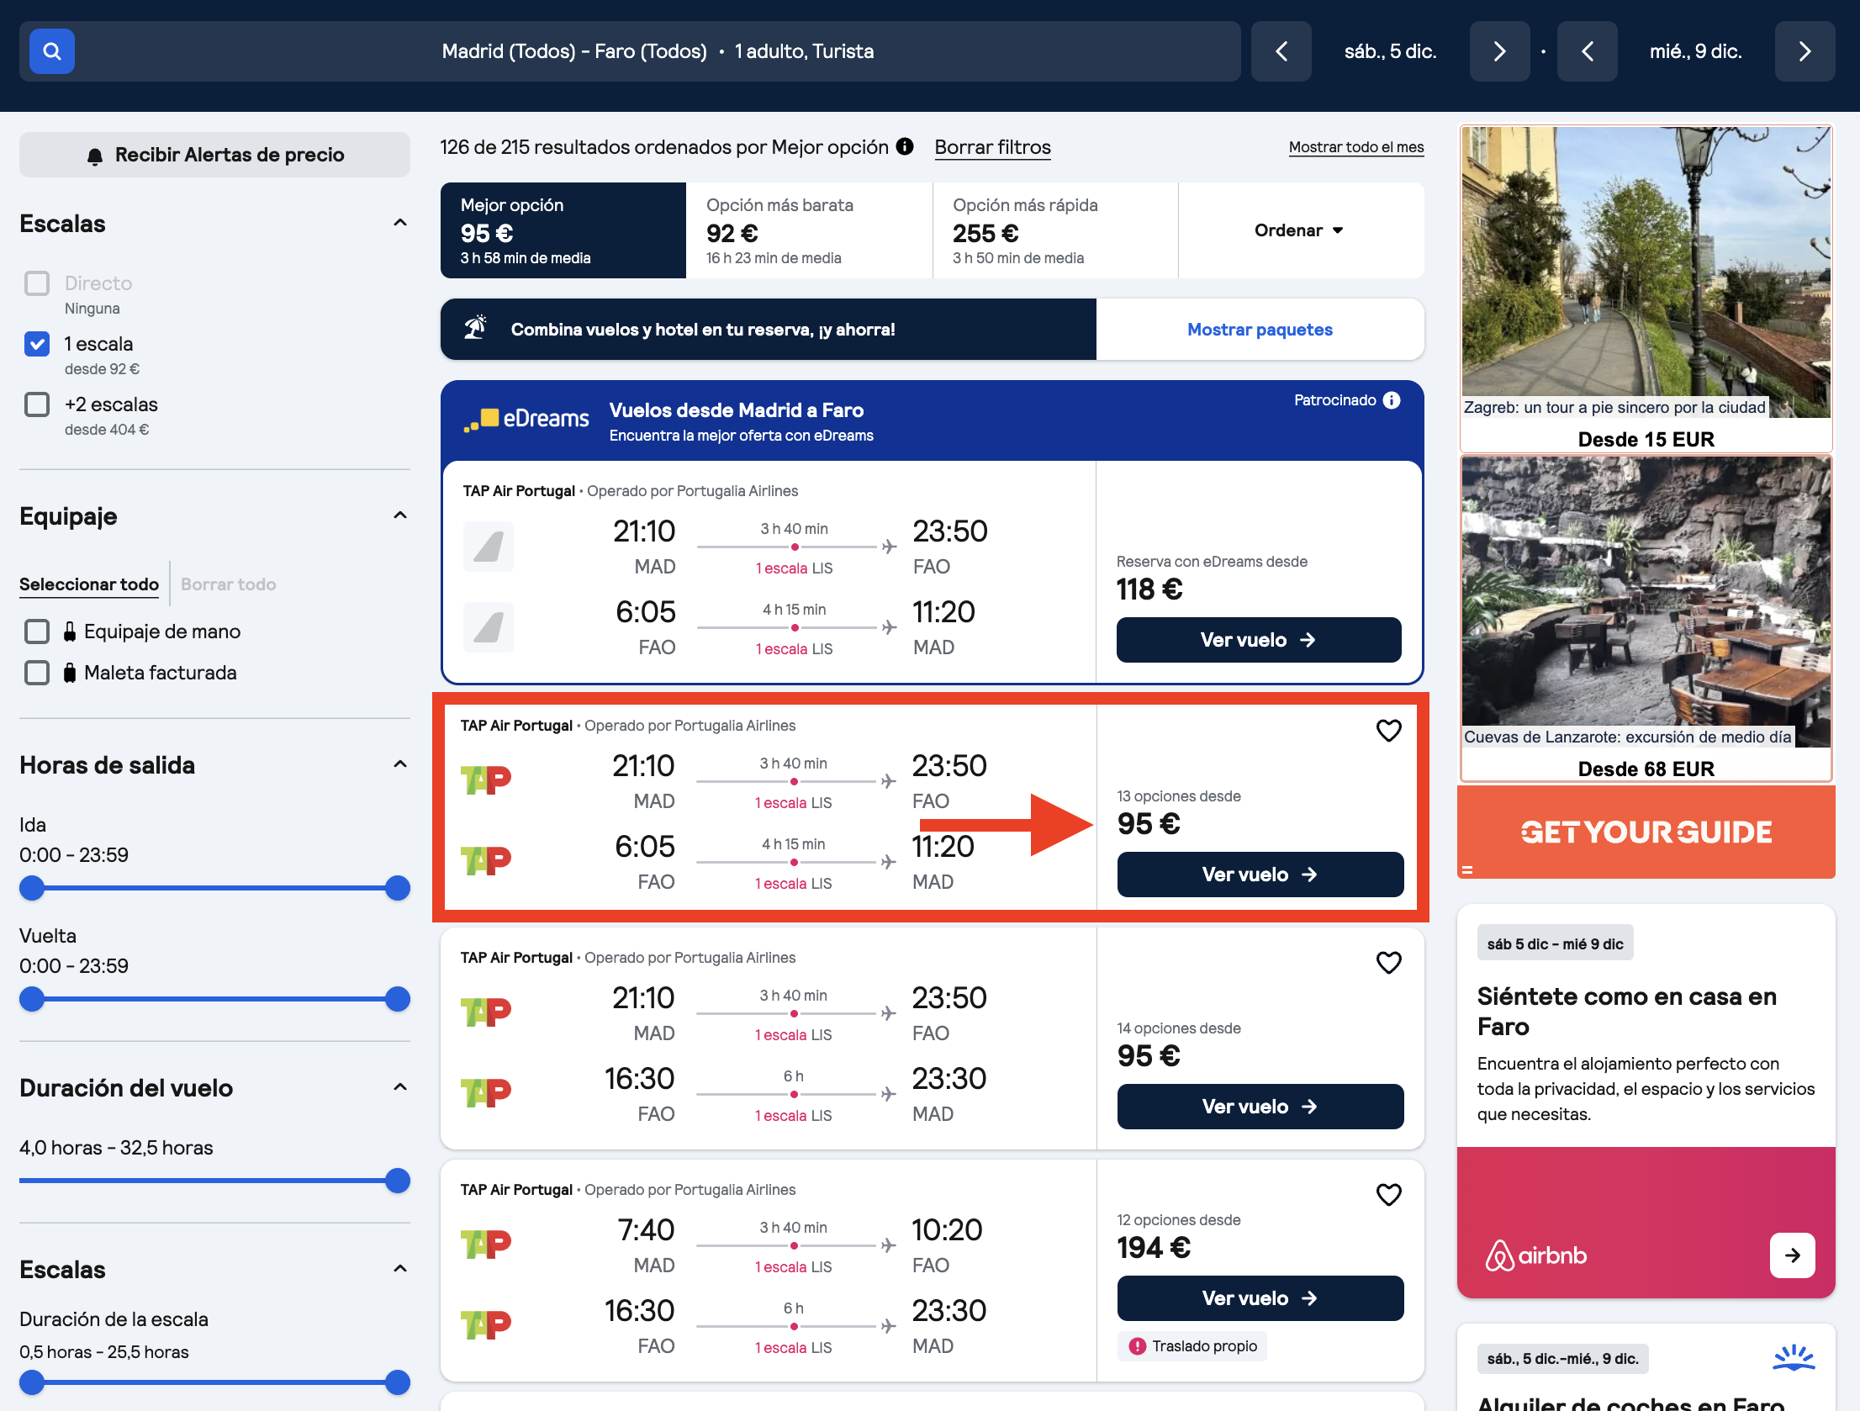Go to next return date after mié., 9 dic.
This screenshot has height=1411, width=1860.
pyautogui.click(x=1805, y=51)
